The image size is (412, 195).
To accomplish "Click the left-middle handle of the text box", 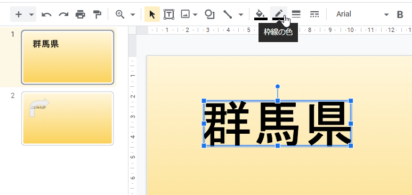I will tap(204, 124).
